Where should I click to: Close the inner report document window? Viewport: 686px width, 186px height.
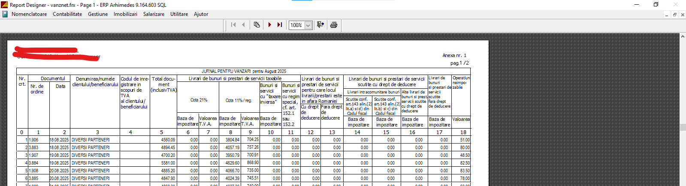click(683, 15)
